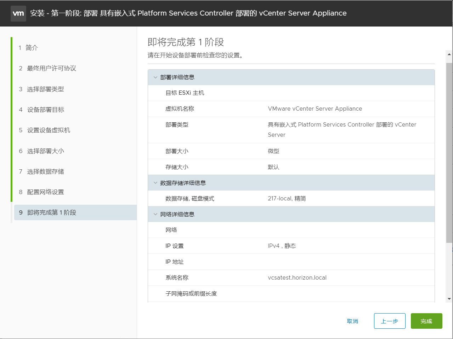Viewport: 453px width, 339px height.
Task: Collapse the 网络详细信息 section chevron
Action: pos(155,214)
